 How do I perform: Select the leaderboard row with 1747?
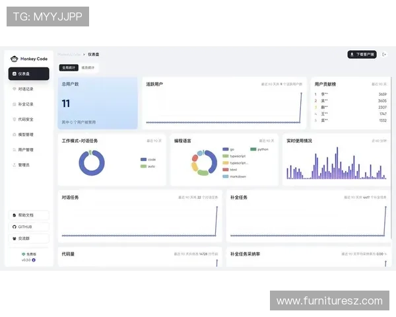pos(350,114)
